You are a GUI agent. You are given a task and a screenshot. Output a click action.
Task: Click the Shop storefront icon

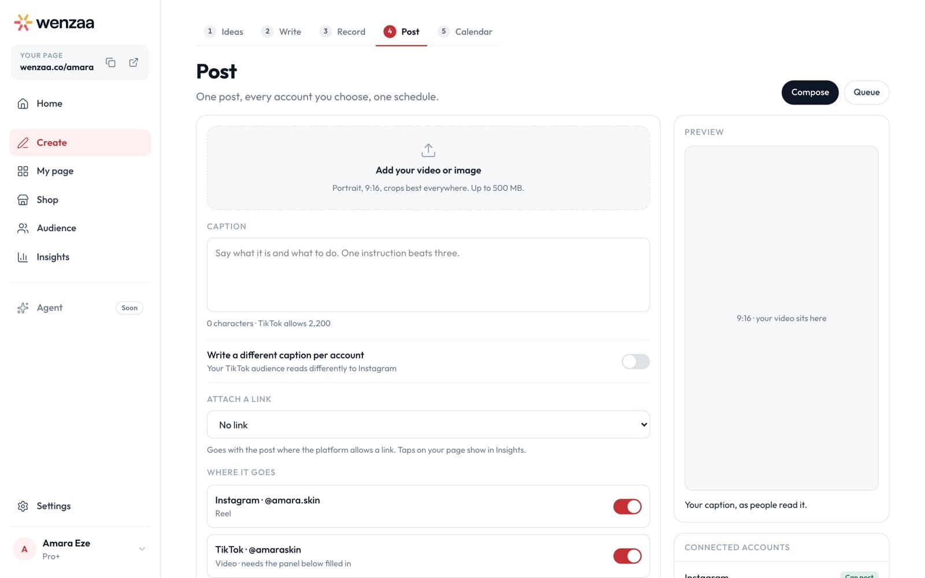pos(23,200)
